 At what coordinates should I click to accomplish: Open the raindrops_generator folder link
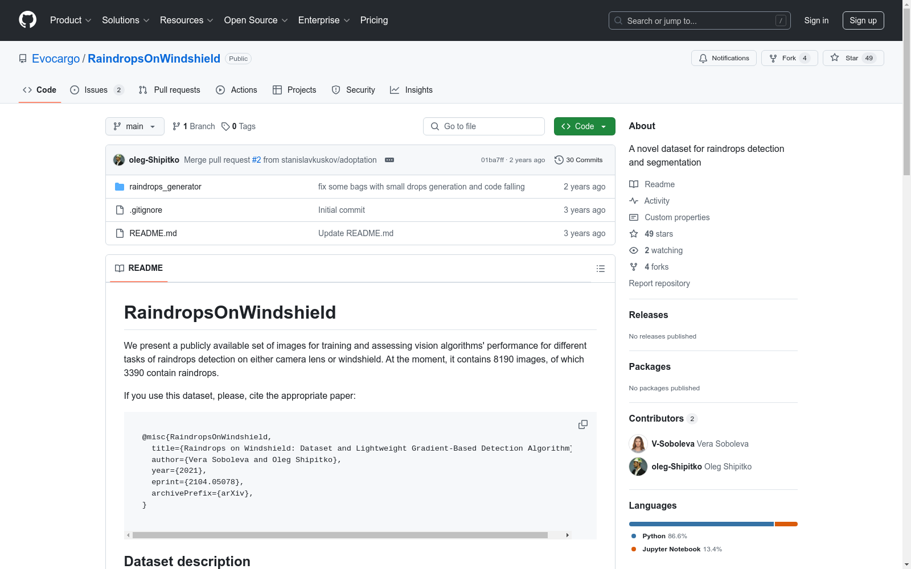coord(165,187)
